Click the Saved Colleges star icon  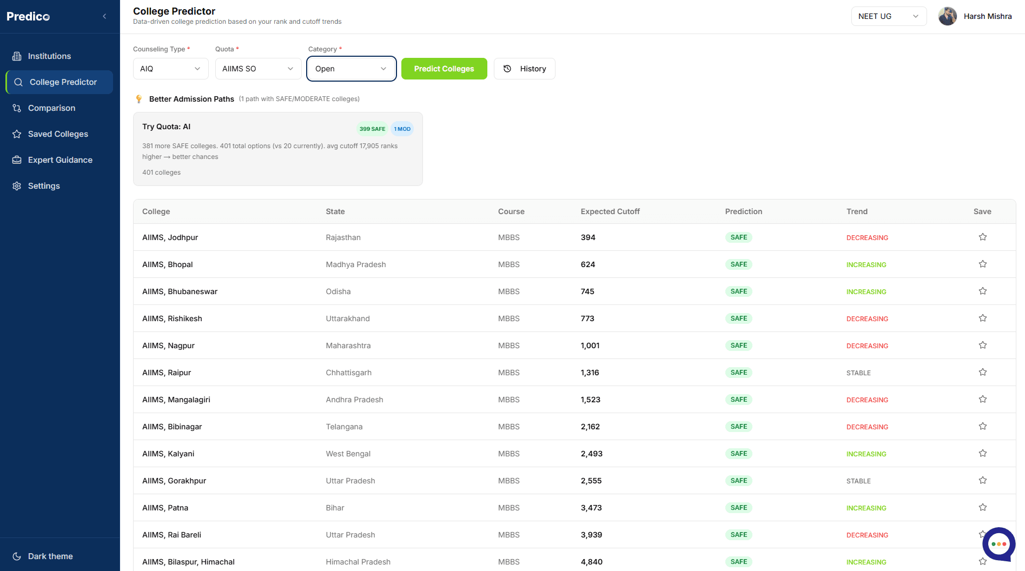coord(17,134)
